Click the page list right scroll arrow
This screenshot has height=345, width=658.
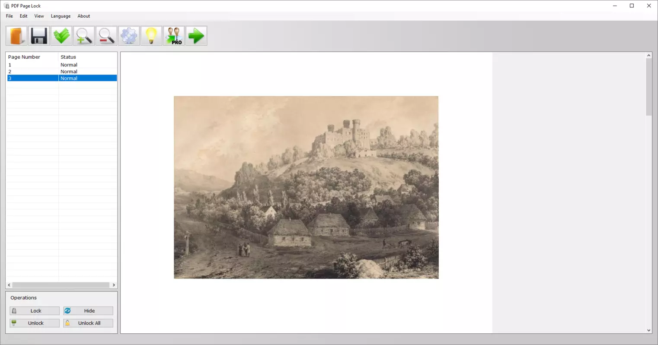point(114,285)
